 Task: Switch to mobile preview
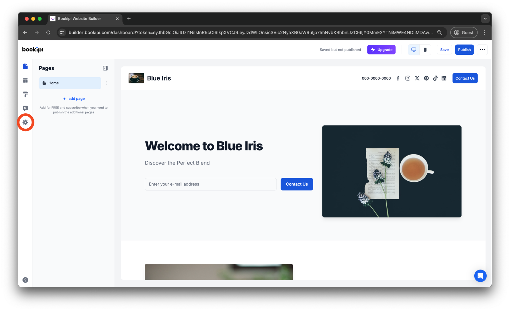coord(425,50)
